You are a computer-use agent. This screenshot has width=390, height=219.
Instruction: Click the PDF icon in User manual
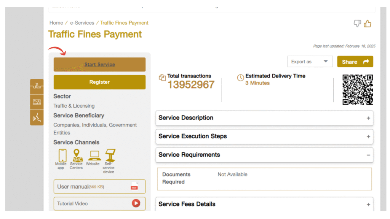[134, 186]
